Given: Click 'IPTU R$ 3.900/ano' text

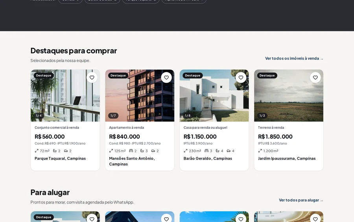Looking at the screenshot, I should tap(198, 143).
